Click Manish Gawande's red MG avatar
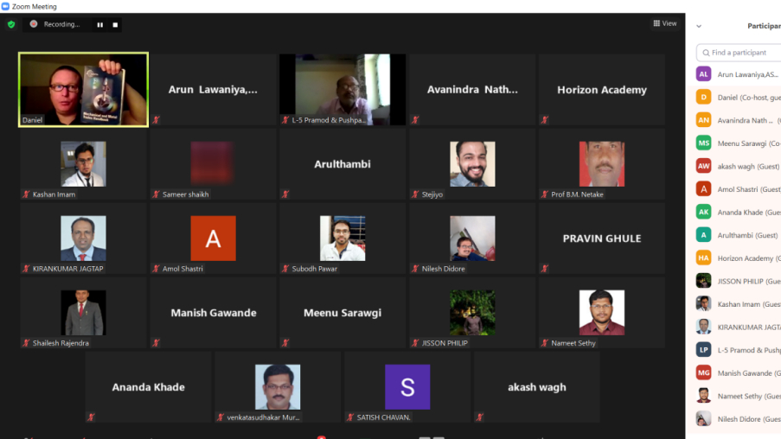781x439 pixels. [703, 372]
